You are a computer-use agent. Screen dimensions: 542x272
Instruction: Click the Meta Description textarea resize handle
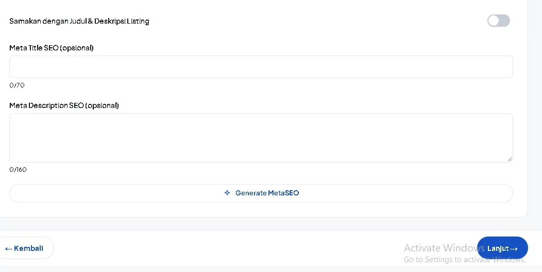(510, 159)
